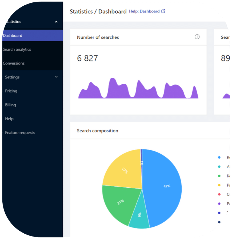The image size is (232, 240).
Task: Click the teal color swatch in the legend
Action: click(x=219, y=167)
